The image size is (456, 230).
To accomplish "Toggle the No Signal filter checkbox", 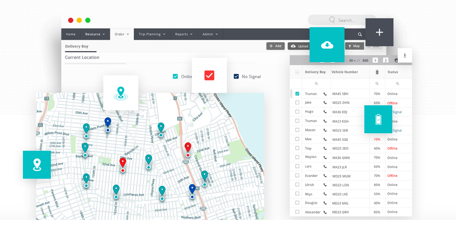I will pos(236,77).
